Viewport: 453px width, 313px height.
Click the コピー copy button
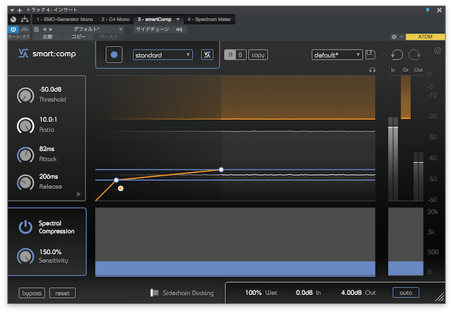pyautogui.click(x=79, y=37)
